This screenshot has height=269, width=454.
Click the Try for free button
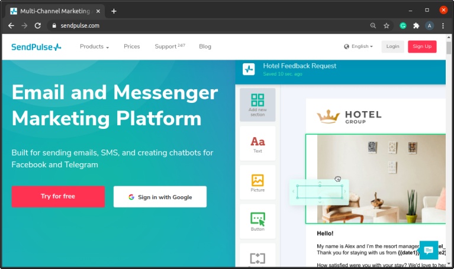[x=58, y=196]
